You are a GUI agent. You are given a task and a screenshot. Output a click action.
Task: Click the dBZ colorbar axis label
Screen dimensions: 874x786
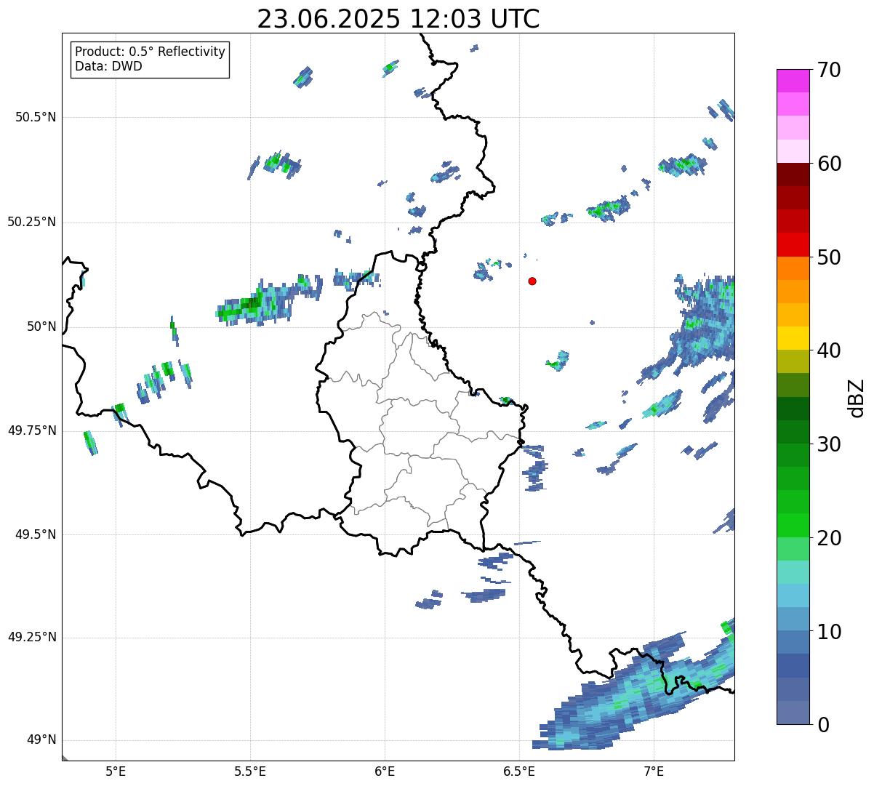857,398
